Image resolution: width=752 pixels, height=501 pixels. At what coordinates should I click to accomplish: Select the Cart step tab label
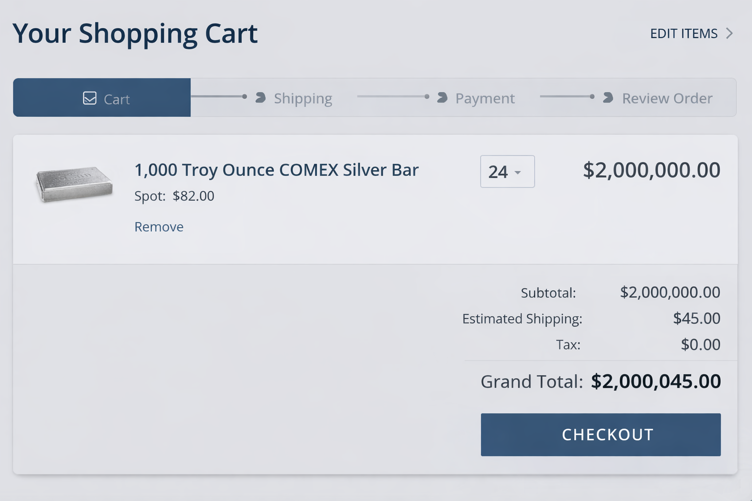(117, 99)
